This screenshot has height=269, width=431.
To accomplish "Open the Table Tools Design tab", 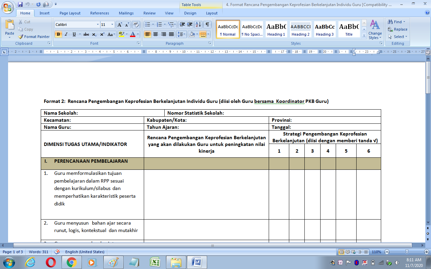I will pos(190,13).
